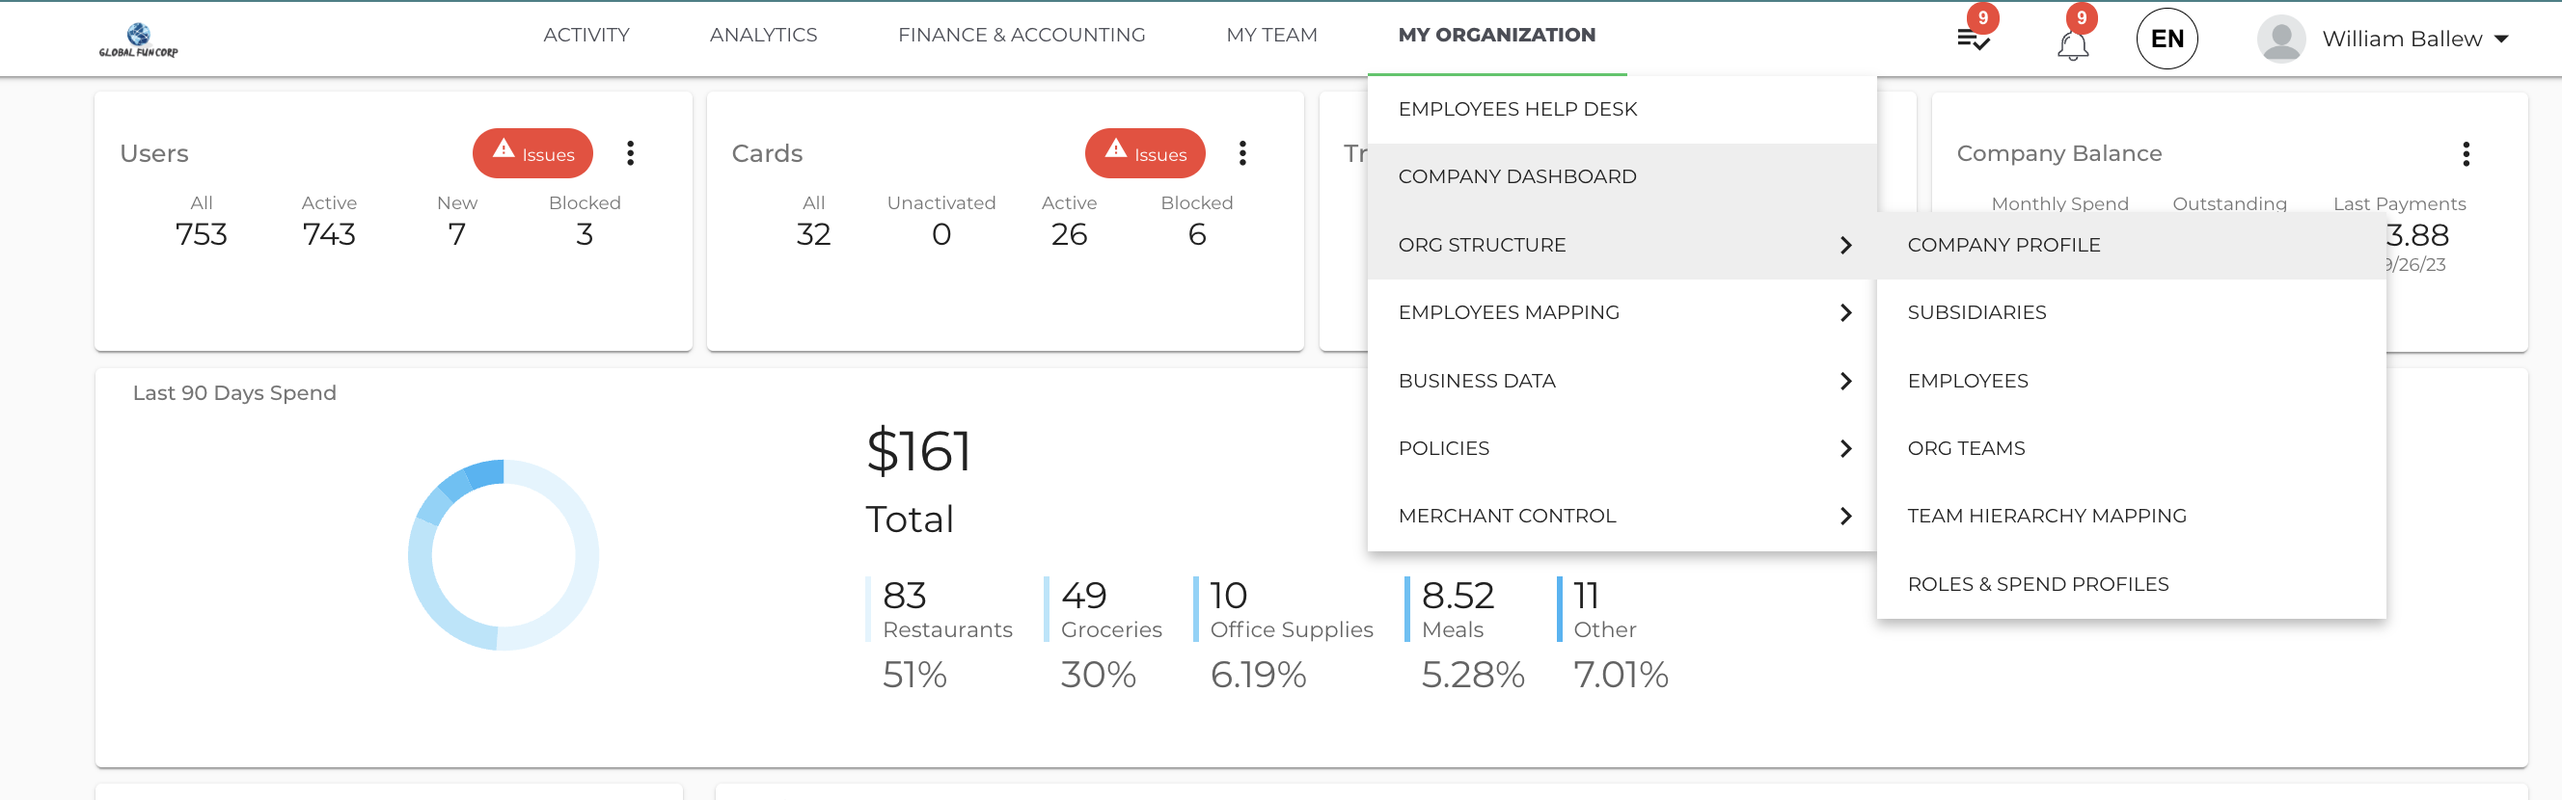Screen dimensions: 2562x800
Task: Click the Users Blocked count 3
Action: [x=585, y=235]
